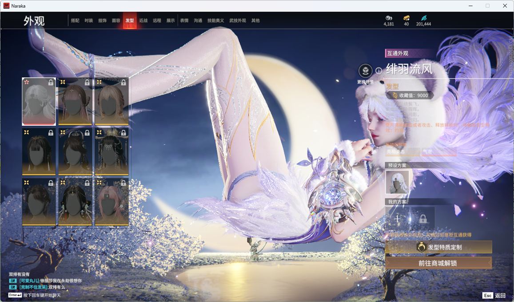Screen dimensions: 514x302
Task: Click the silver coin currency icon showing 4,181
Action: coord(389,18)
